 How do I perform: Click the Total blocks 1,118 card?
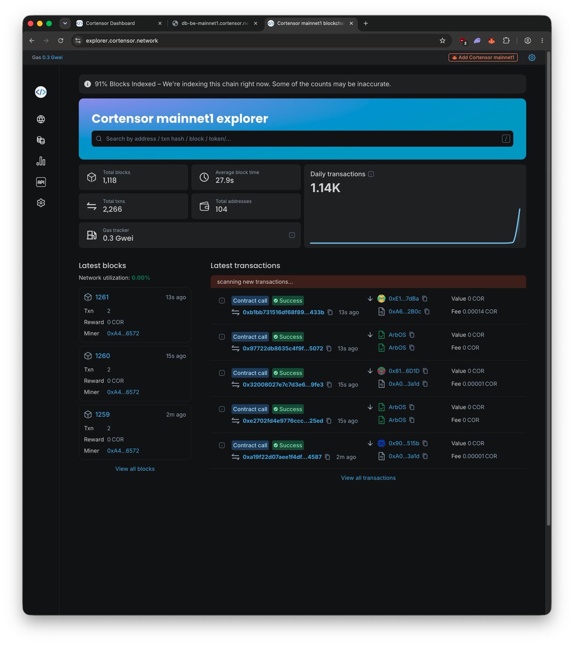coord(133,177)
